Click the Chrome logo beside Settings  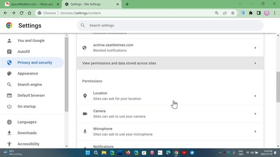click(9, 25)
